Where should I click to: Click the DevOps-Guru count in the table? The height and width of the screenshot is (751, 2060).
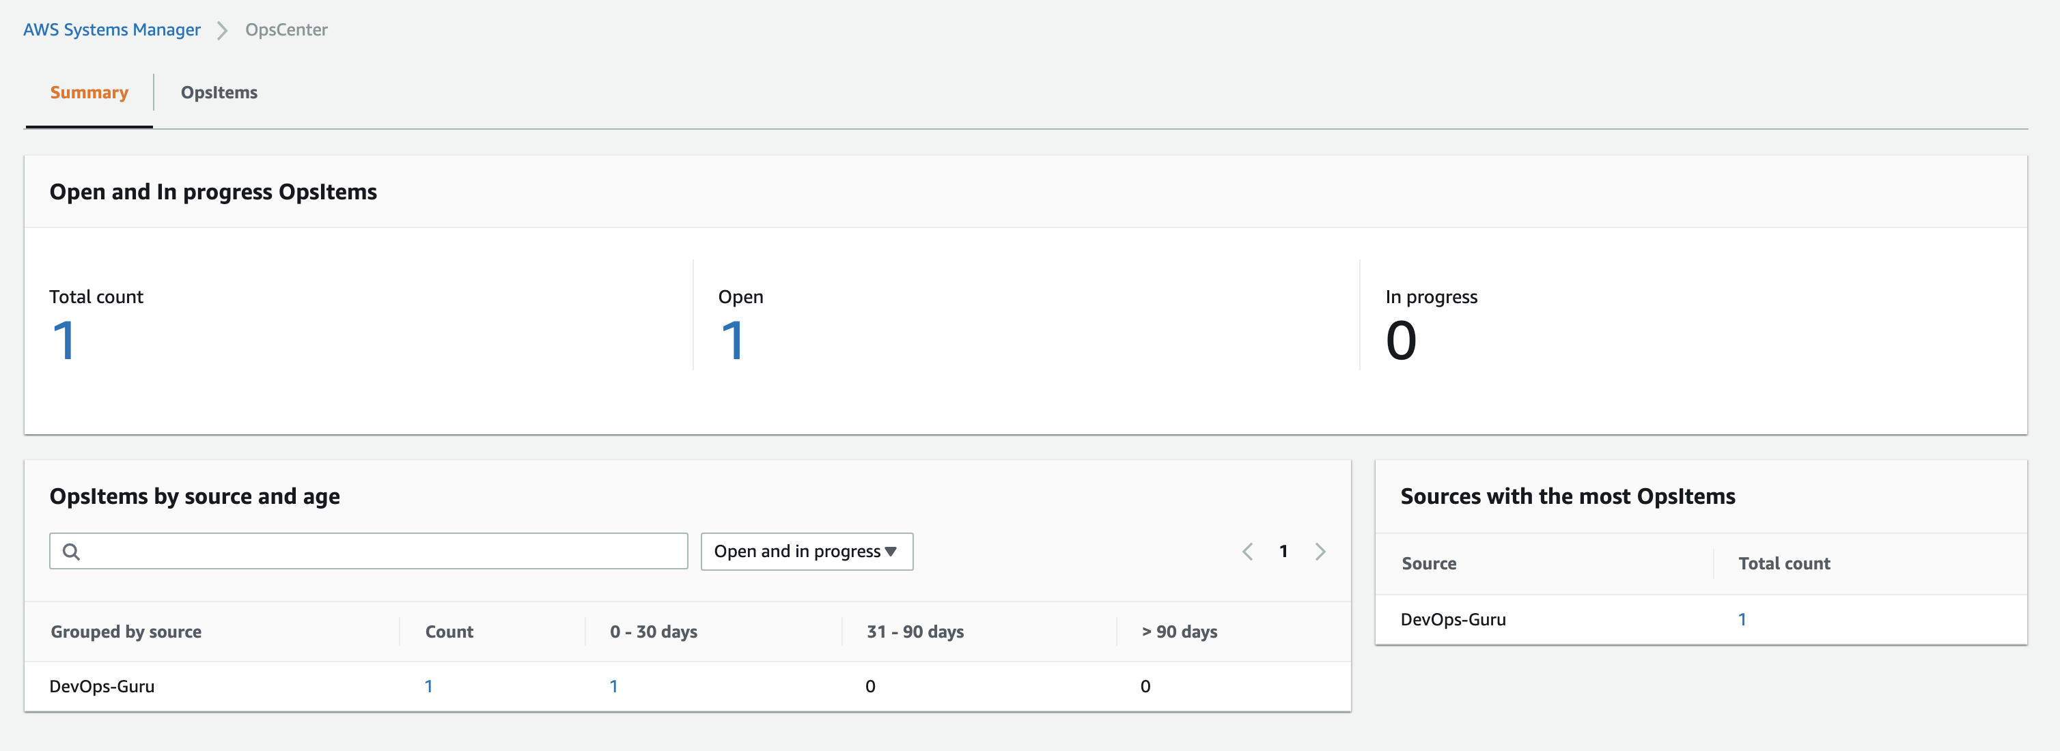pyautogui.click(x=430, y=685)
